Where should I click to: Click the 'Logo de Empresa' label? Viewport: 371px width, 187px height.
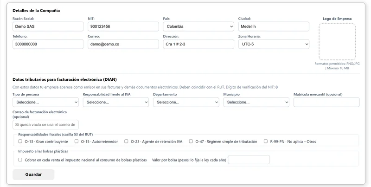(x=337, y=19)
